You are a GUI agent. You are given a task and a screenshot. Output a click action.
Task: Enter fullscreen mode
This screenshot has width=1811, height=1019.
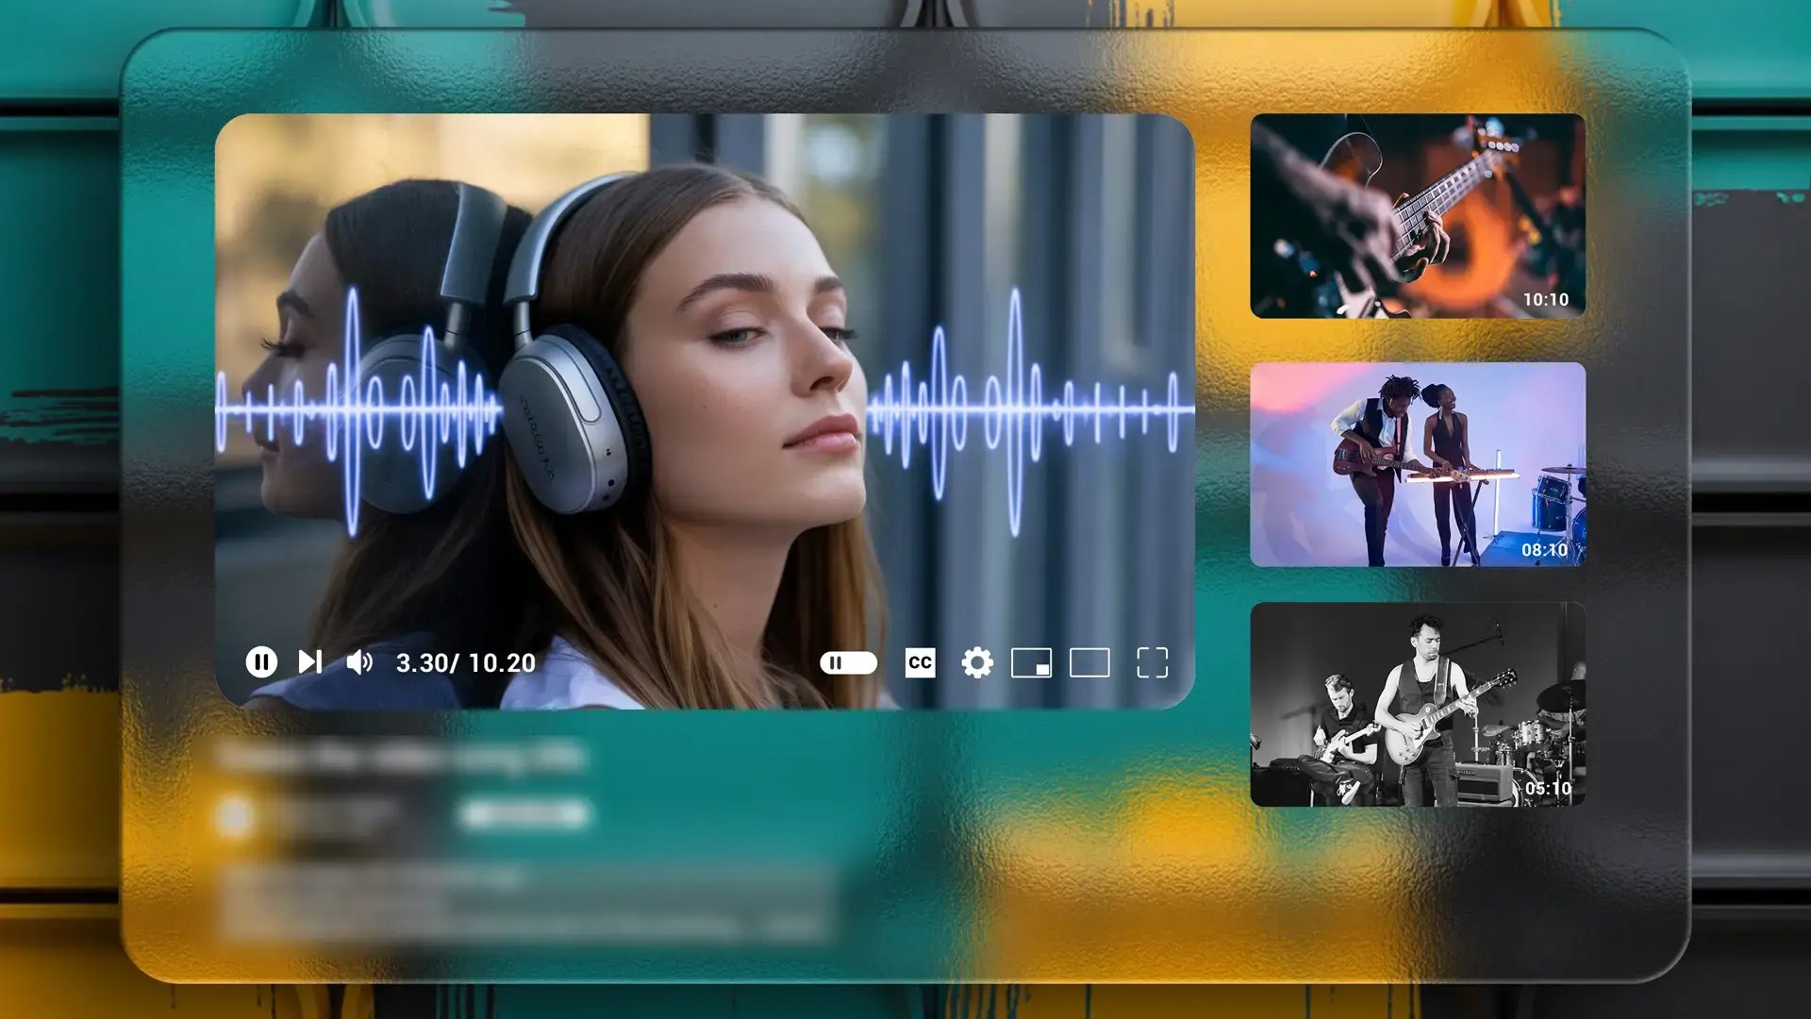(1153, 663)
